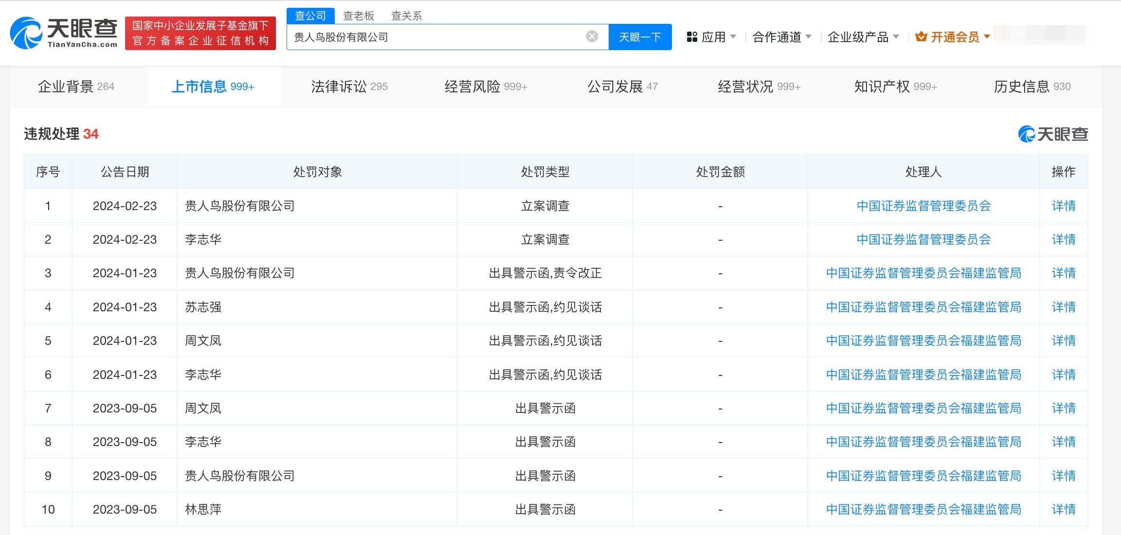Expand the 企业级产品 dropdown
The width and height of the screenshot is (1121, 535).
coord(863,37)
